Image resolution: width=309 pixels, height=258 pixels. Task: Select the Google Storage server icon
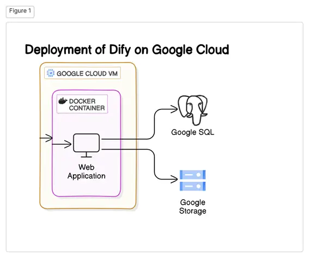tap(192, 181)
